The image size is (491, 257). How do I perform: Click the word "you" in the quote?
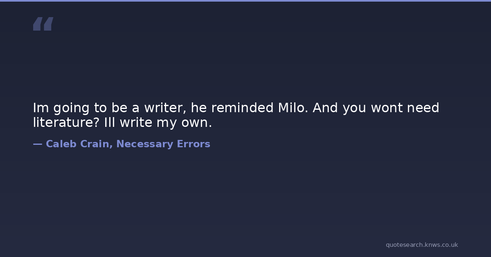pos(354,109)
